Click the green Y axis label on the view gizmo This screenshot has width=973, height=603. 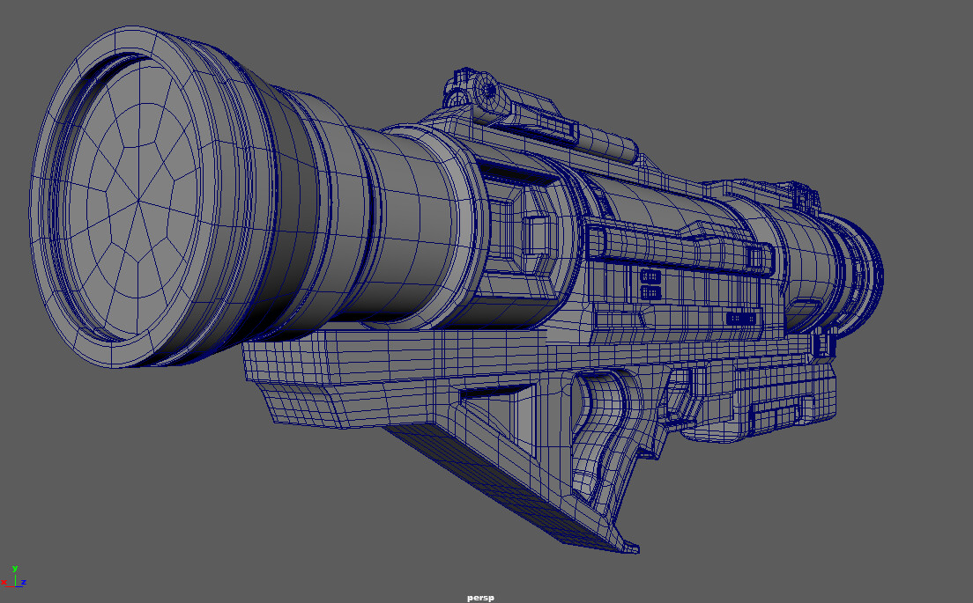click(x=15, y=569)
